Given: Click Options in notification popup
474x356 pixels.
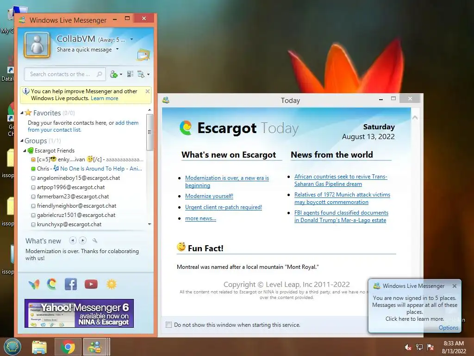Looking at the screenshot, I should (448, 328).
